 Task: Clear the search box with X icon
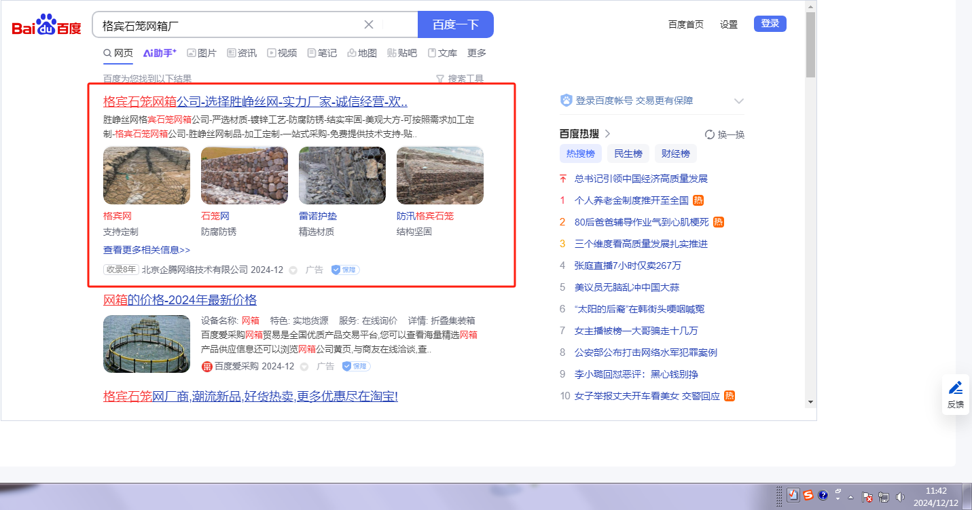pos(369,24)
